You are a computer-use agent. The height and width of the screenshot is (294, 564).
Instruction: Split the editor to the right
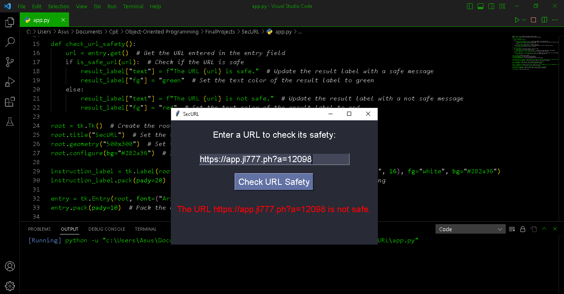coord(545,19)
